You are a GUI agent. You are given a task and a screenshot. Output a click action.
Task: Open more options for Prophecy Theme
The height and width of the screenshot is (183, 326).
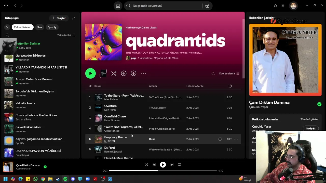click(236, 139)
